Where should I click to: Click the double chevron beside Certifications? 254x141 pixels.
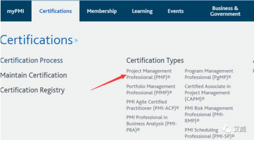click(76, 41)
